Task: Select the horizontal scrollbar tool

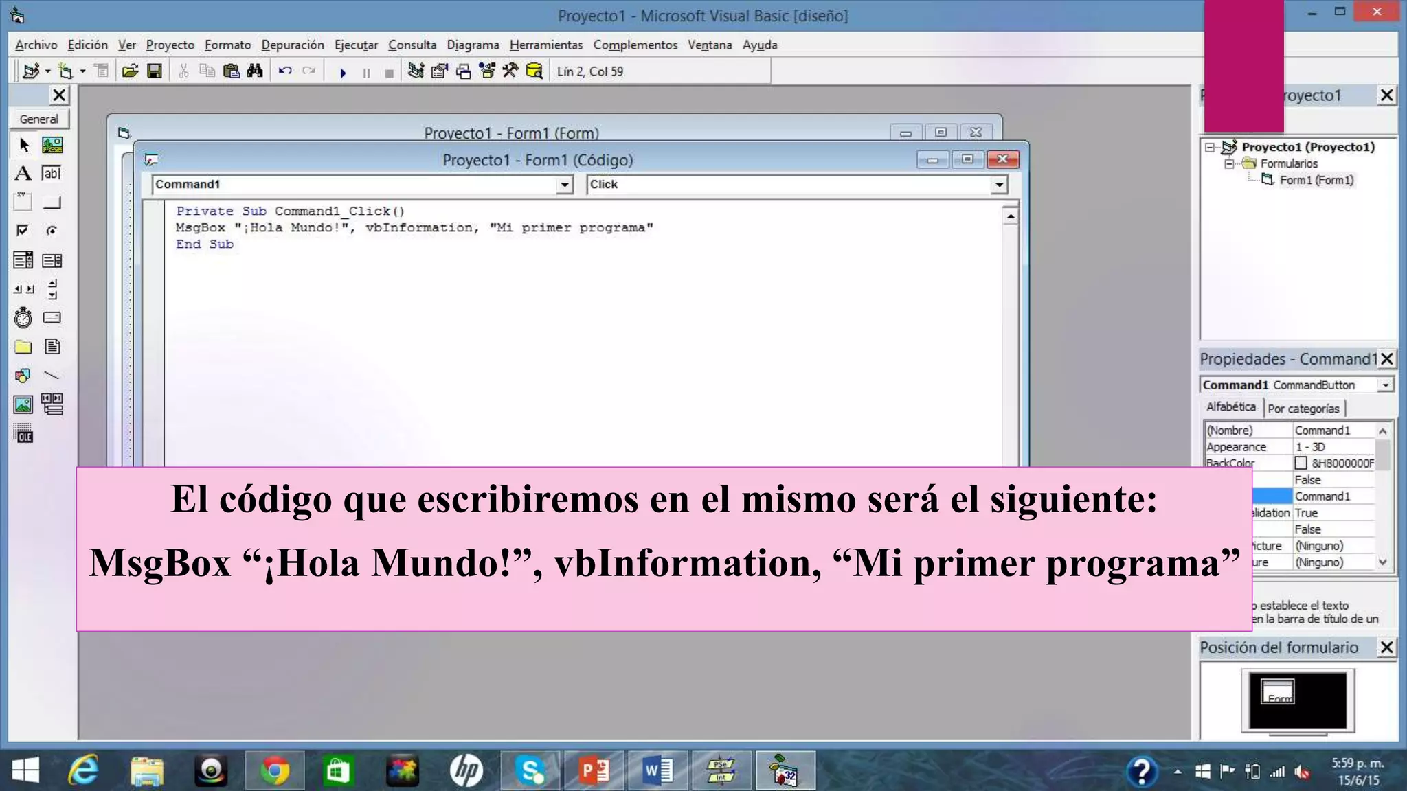Action: click(x=23, y=289)
